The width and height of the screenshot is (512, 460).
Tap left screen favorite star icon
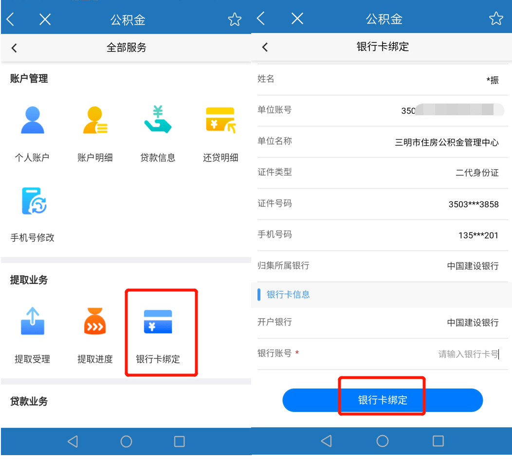click(x=235, y=19)
